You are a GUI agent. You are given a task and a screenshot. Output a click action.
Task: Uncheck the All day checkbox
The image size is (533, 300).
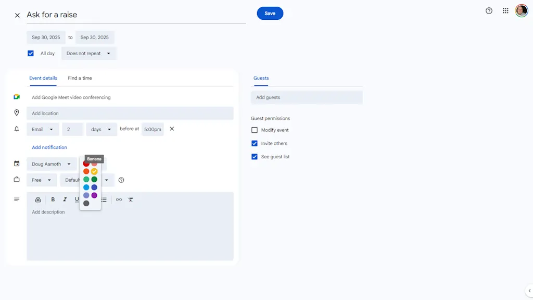[x=31, y=53]
